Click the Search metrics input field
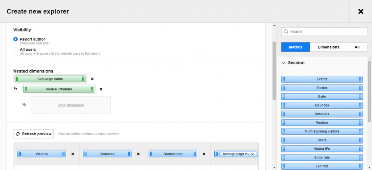This screenshot has height=170, width=372. (x=327, y=32)
